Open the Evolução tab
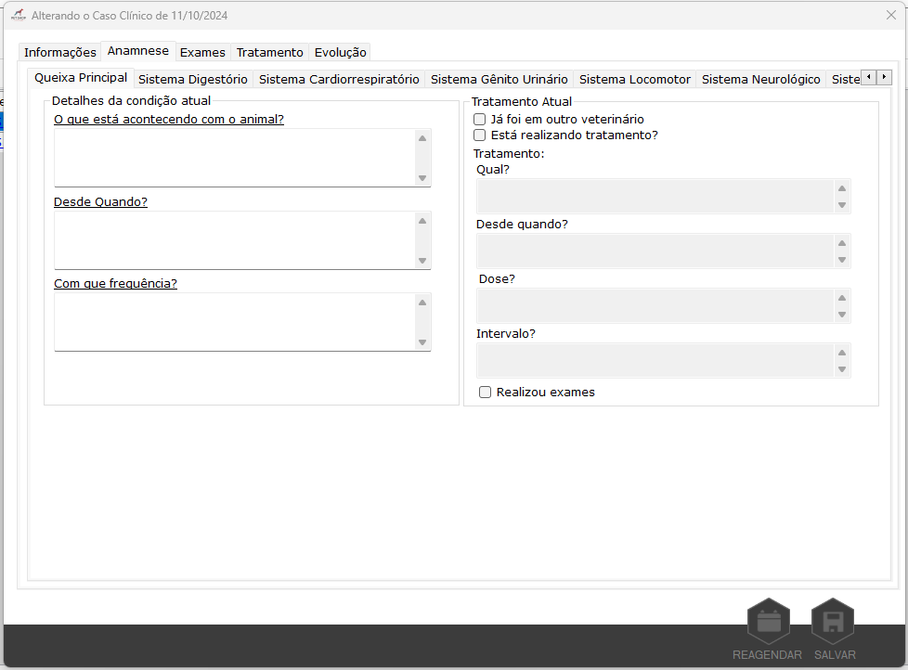The width and height of the screenshot is (908, 670). point(341,52)
